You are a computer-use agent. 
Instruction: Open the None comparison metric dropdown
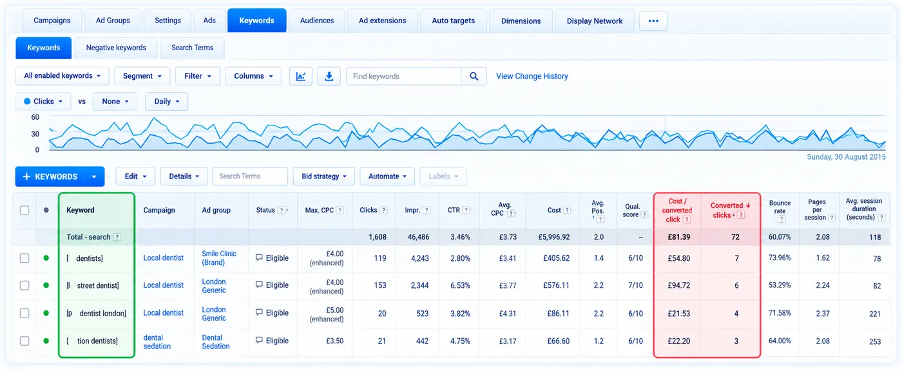(115, 101)
